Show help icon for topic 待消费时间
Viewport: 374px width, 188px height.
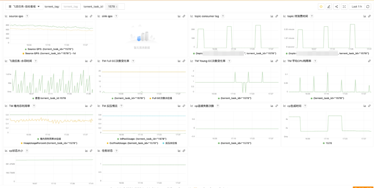point(312,16)
